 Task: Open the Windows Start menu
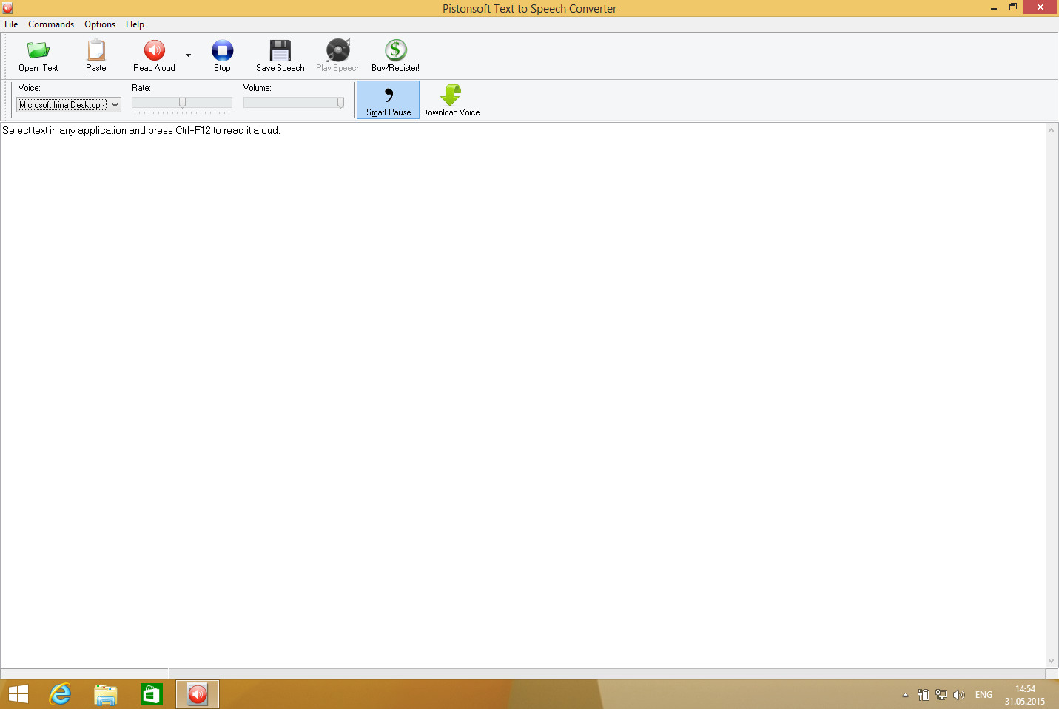(x=18, y=694)
